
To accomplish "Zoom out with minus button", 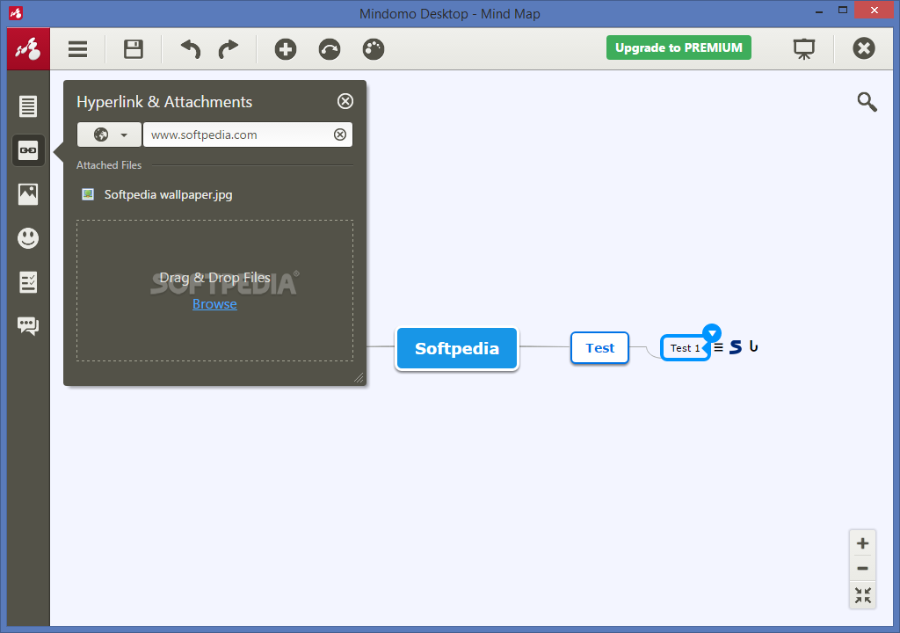I will pos(863,569).
